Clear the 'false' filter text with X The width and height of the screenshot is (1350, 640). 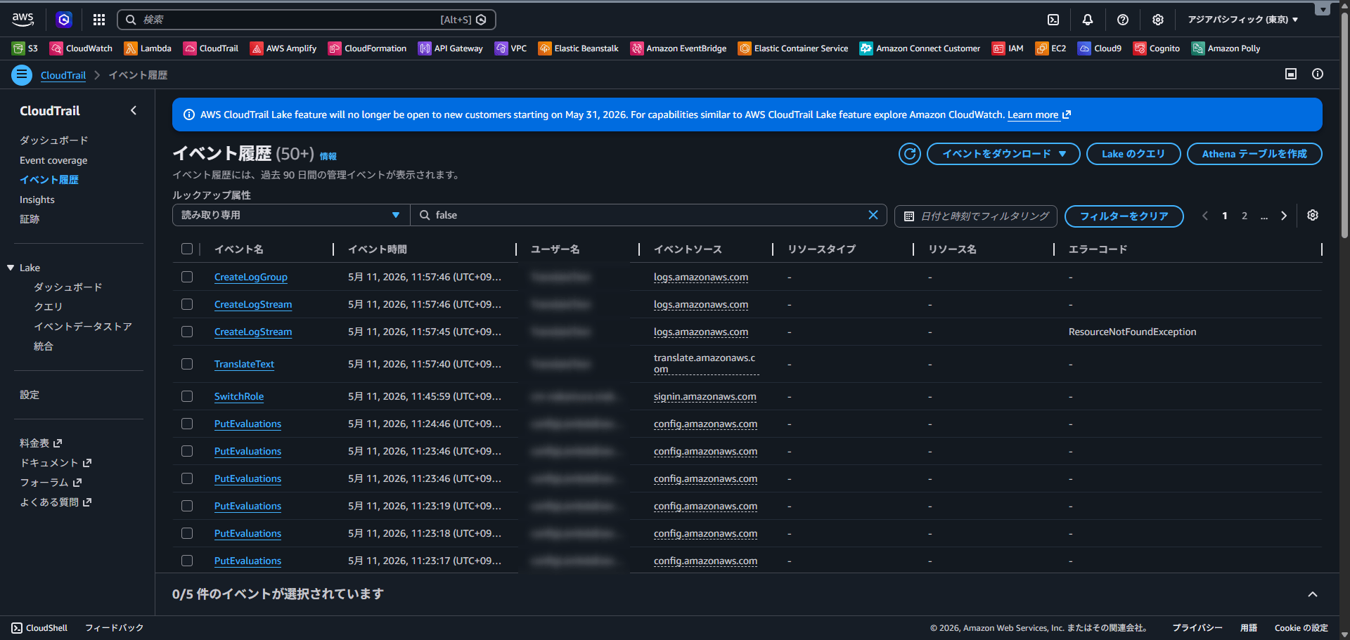873,215
